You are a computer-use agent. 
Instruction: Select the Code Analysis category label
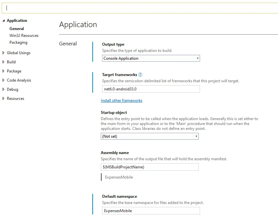tap(19, 80)
